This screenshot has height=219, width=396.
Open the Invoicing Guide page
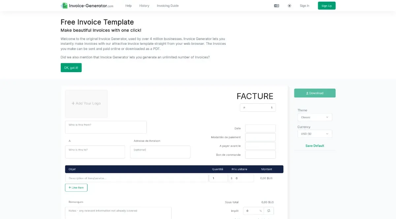coord(168,6)
